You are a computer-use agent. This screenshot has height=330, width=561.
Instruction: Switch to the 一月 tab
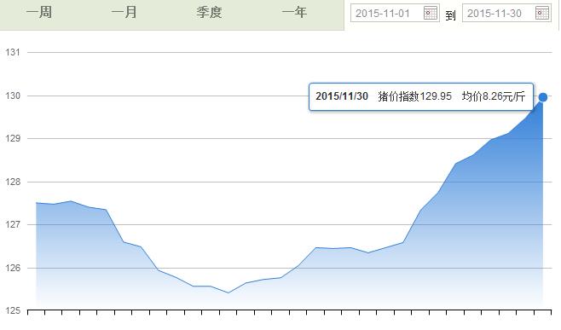click(x=124, y=13)
